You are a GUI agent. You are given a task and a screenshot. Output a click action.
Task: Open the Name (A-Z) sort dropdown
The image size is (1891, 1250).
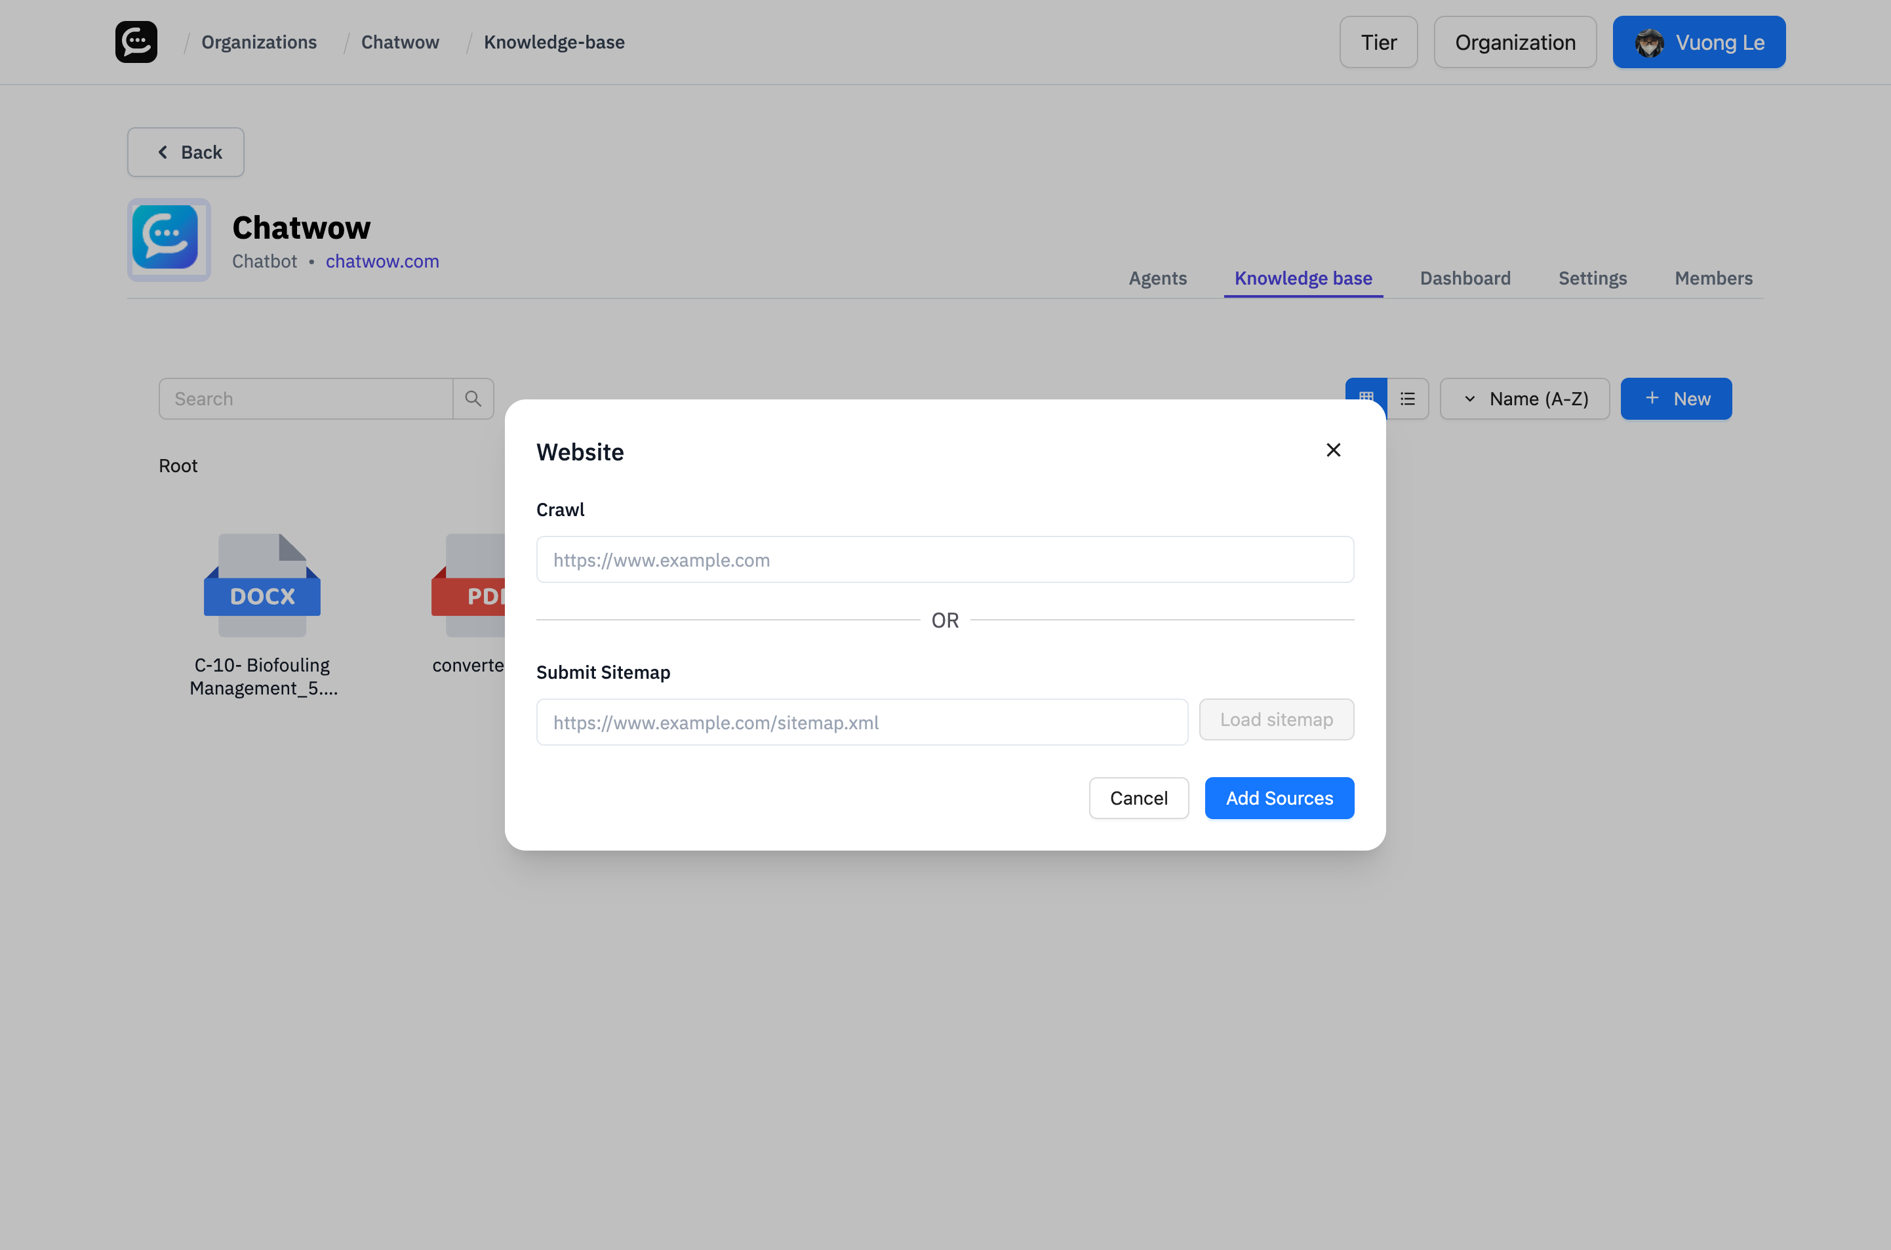coord(1524,398)
